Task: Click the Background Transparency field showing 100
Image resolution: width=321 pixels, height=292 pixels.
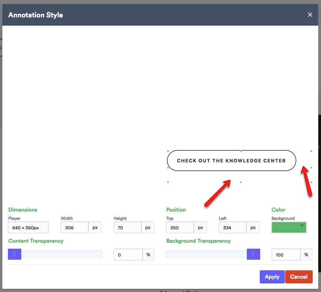Action: click(x=285, y=254)
